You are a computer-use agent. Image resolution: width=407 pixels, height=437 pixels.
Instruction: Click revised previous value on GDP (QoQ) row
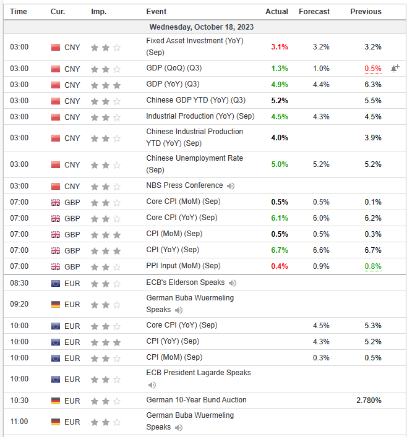(x=373, y=69)
